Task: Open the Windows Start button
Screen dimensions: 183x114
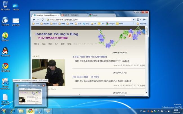Action: (4, 111)
